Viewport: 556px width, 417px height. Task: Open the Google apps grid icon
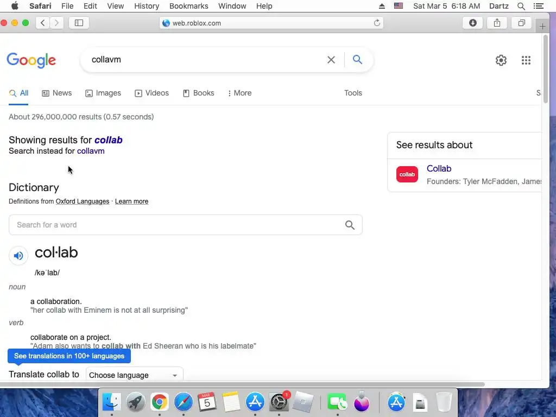(526, 60)
